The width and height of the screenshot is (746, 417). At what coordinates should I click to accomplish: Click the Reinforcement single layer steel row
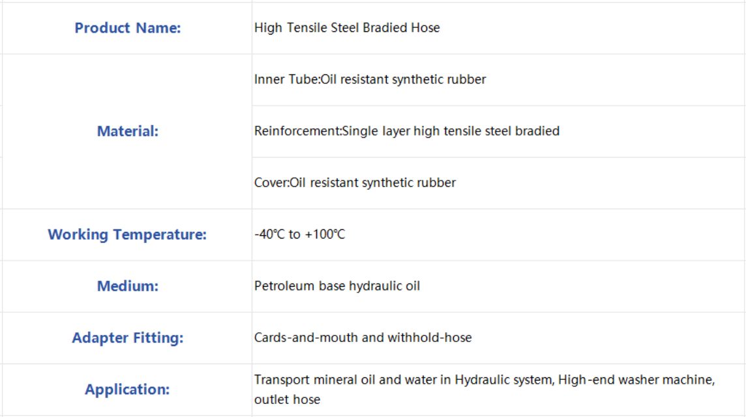coord(499,131)
